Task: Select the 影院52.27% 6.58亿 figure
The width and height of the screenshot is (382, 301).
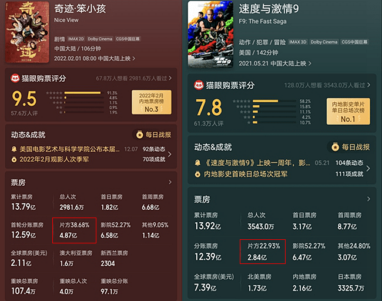Action: pos(115,230)
